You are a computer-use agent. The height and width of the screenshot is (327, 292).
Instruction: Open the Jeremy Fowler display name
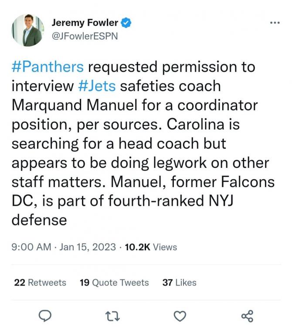[85, 23]
